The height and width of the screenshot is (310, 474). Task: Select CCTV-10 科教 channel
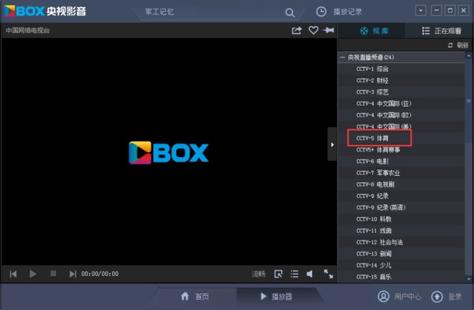401,219
